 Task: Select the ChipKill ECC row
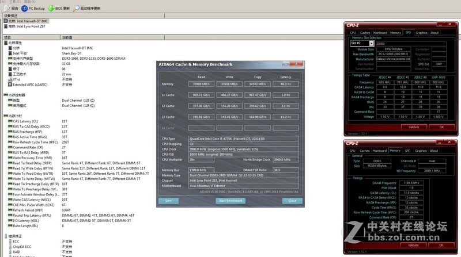(20, 247)
